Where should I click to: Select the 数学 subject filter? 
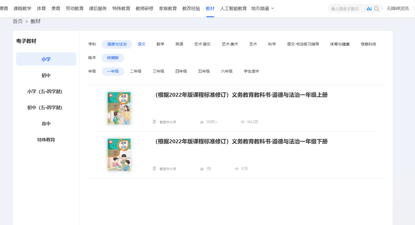point(160,44)
